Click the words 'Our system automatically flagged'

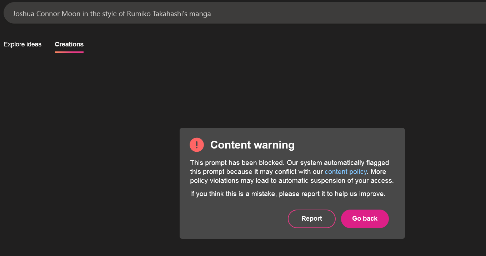pos(338,163)
